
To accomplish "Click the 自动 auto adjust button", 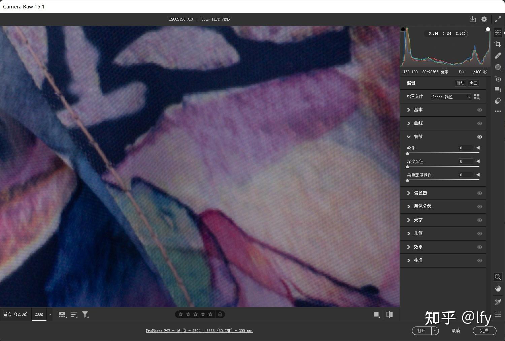I will pyautogui.click(x=460, y=83).
